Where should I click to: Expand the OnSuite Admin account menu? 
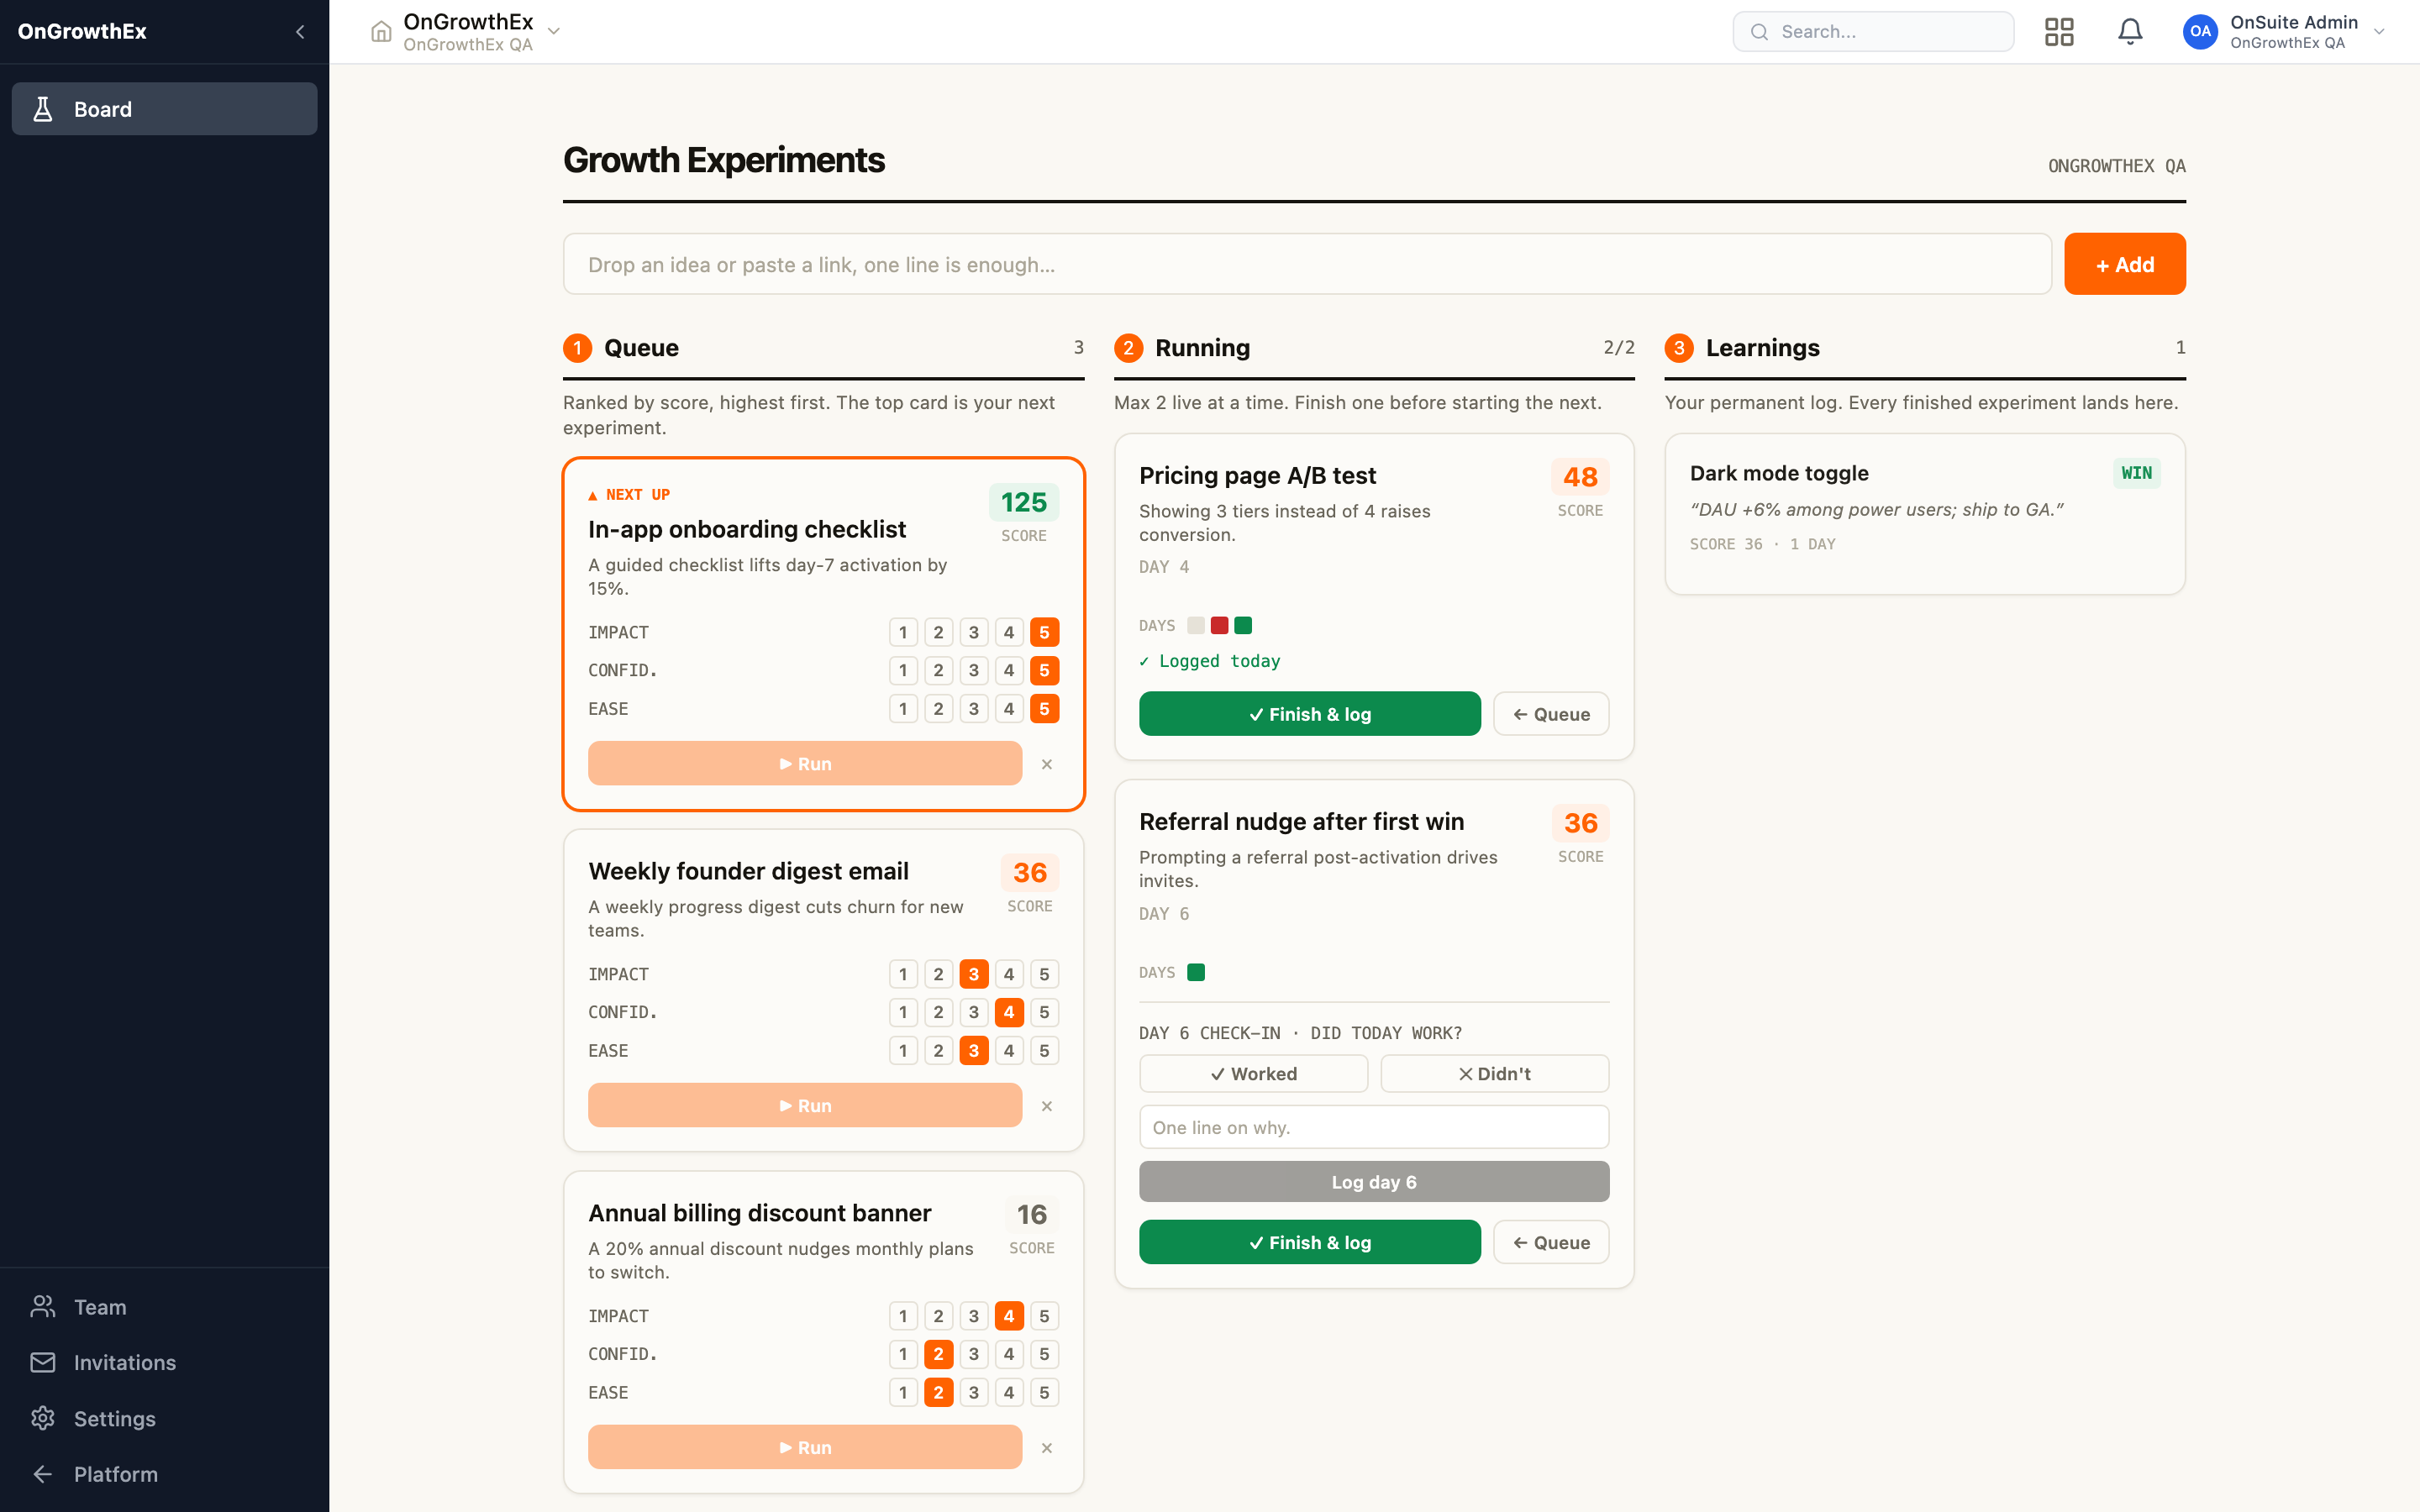[x=2379, y=32]
